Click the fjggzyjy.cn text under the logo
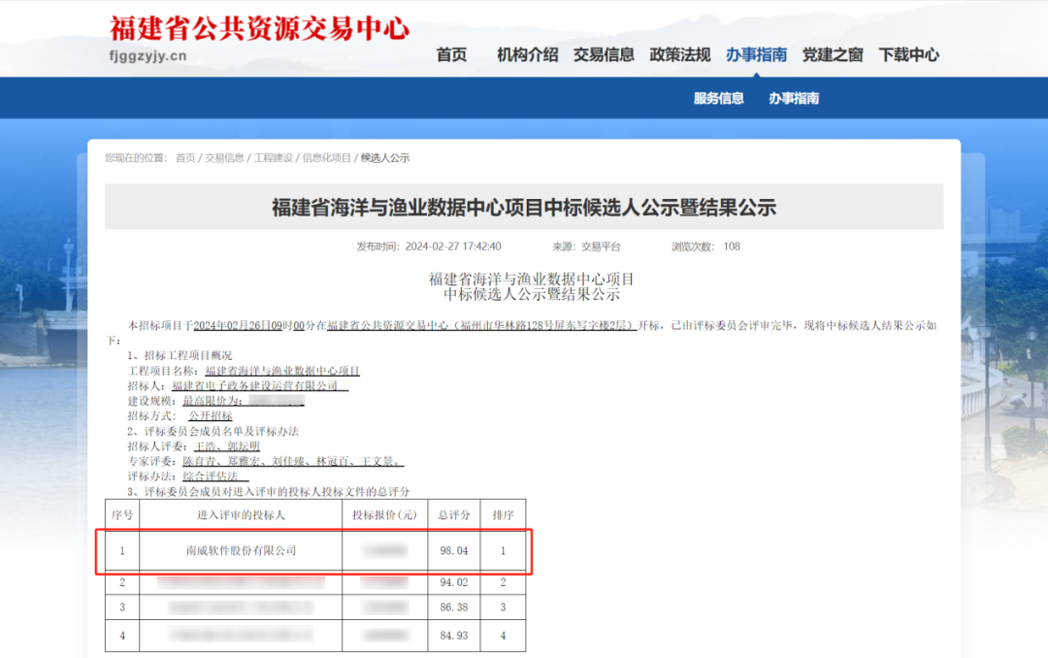 click(x=148, y=56)
